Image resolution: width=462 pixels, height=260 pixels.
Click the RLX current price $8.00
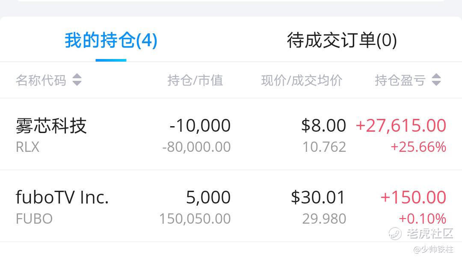[x=323, y=126]
